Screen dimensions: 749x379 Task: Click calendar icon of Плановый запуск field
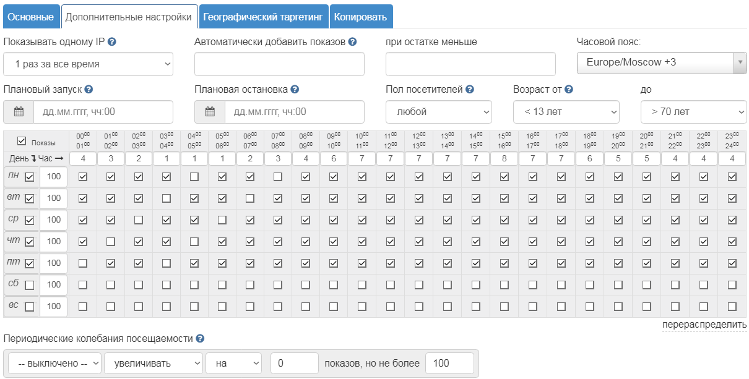tap(19, 112)
